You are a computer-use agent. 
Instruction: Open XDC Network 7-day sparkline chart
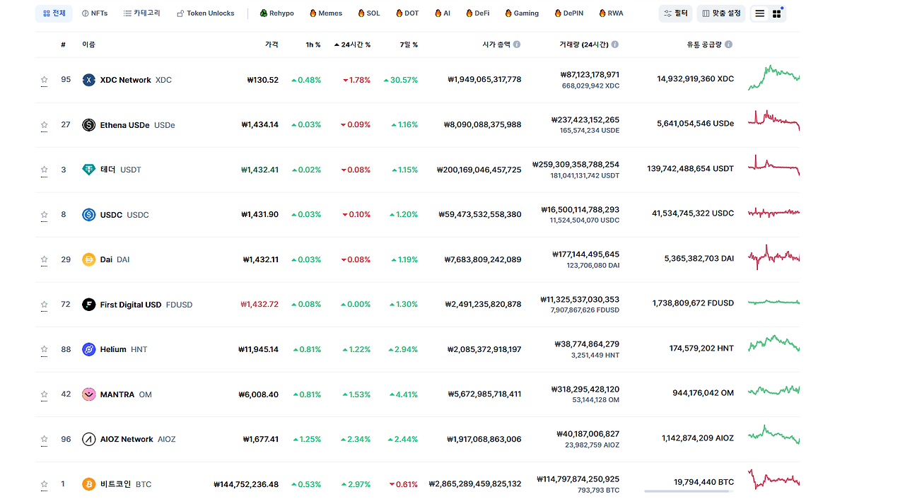pos(773,78)
